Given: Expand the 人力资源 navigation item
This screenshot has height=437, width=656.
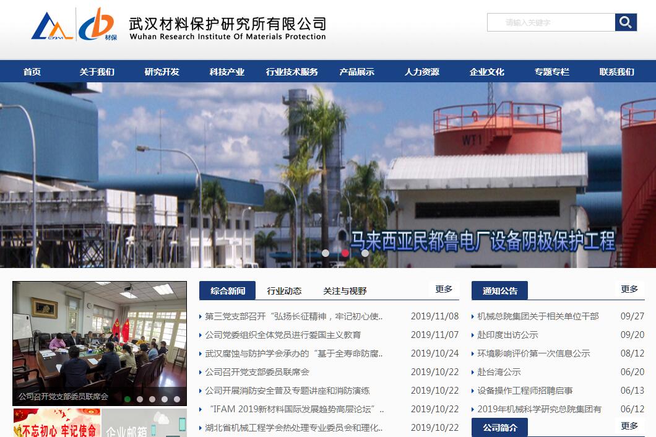Looking at the screenshot, I should point(421,72).
